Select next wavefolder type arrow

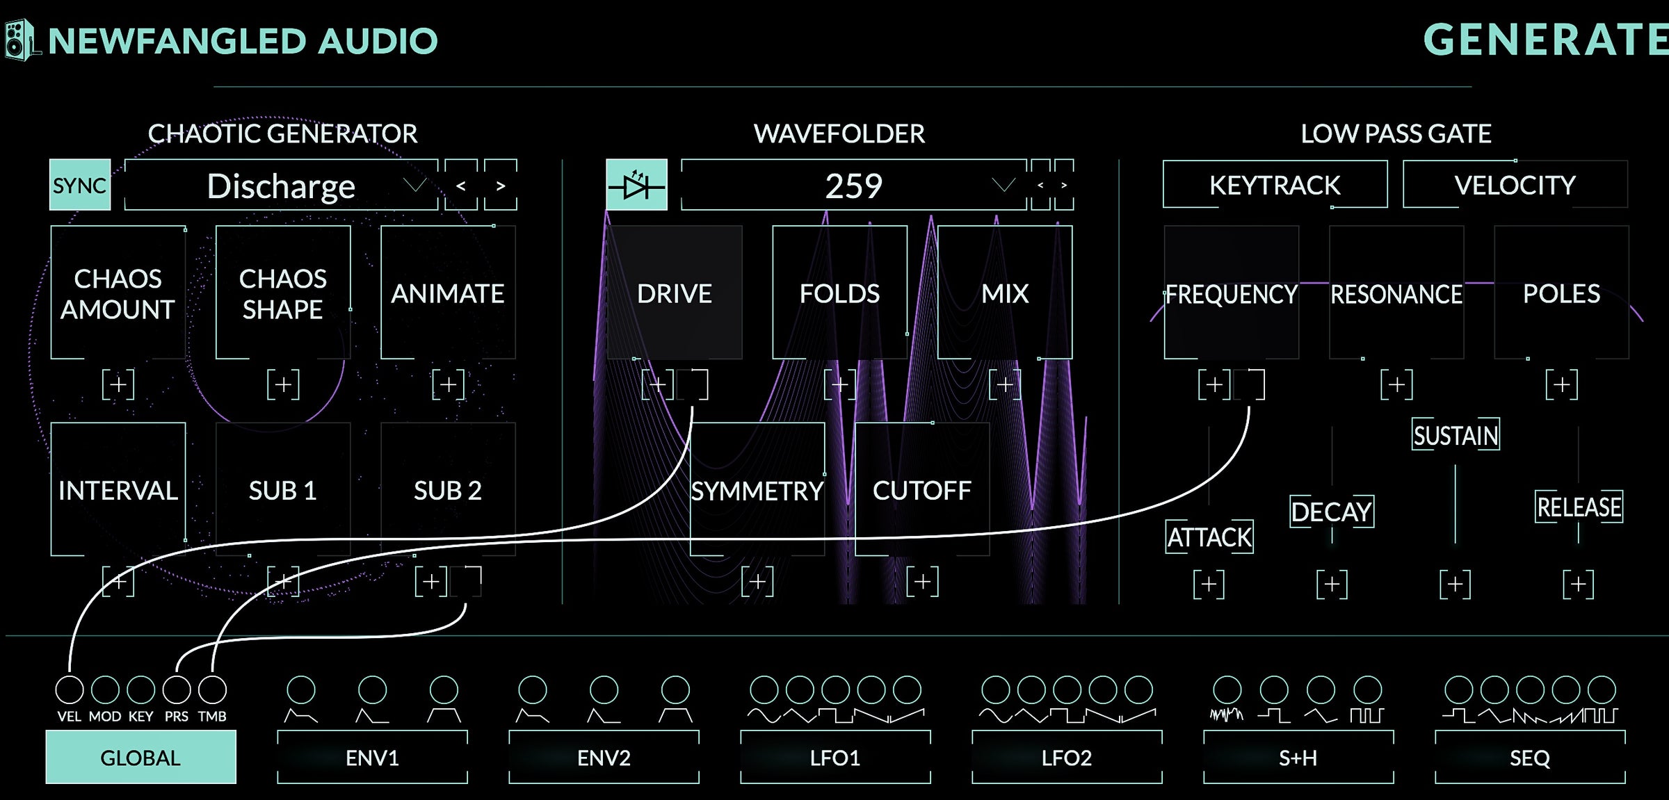[1064, 185]
